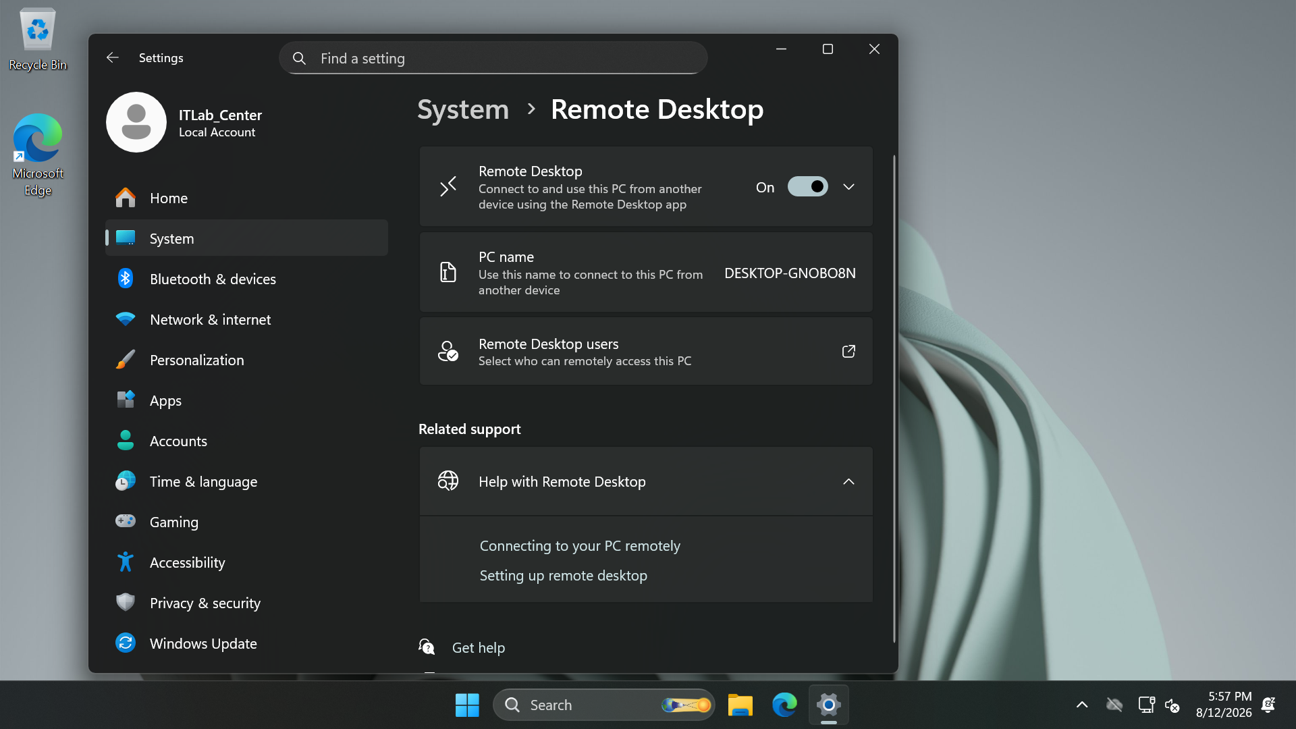Click the PC name document icon
Image resolution: width=1296 pixels, height=729 pixels.
point(448,273)
